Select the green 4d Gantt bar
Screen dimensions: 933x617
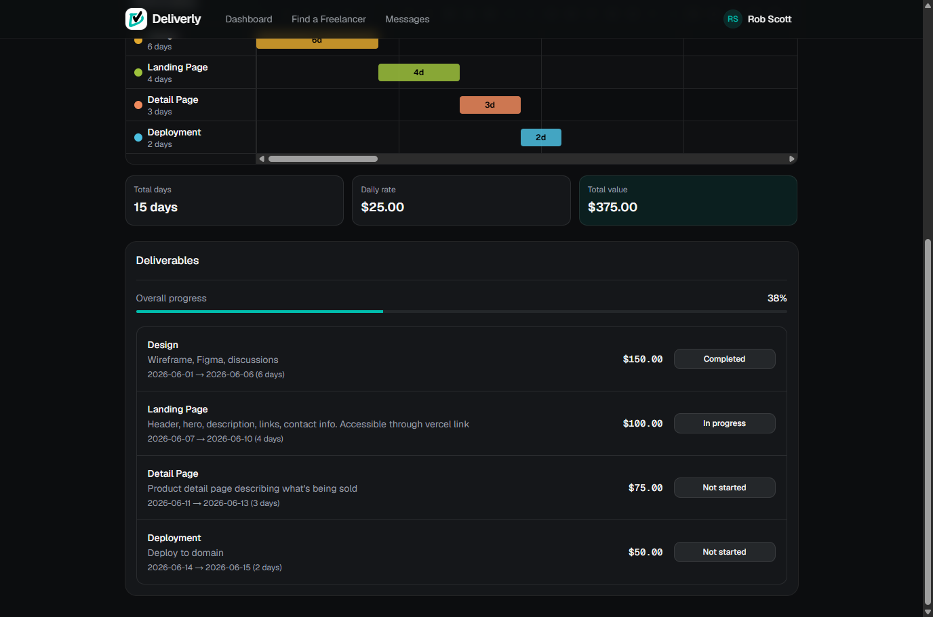pyautogui.click(x=419, y=72)
